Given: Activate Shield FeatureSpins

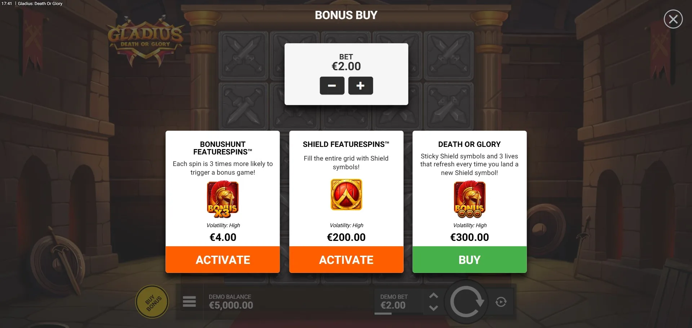Looking at the screenshot, I should [x=346, y=260].
